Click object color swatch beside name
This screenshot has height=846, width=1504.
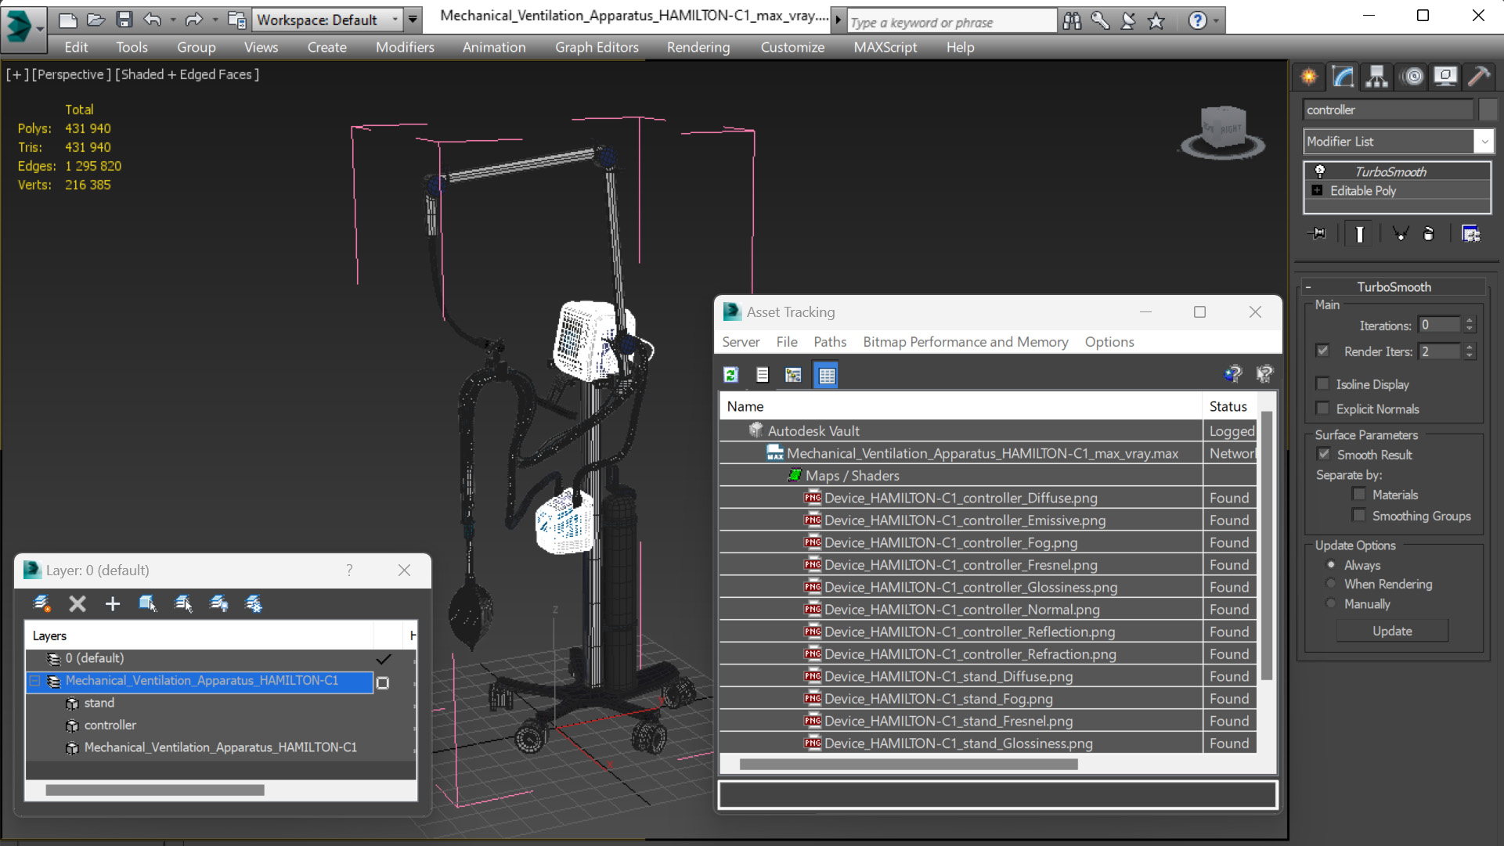[x=1488, y=110]
